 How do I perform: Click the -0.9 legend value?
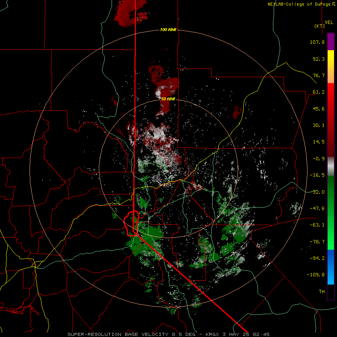[319, 159]
